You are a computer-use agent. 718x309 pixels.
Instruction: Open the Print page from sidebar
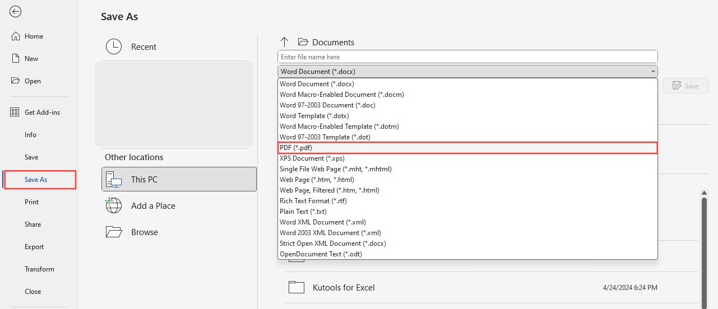(31, 202)
